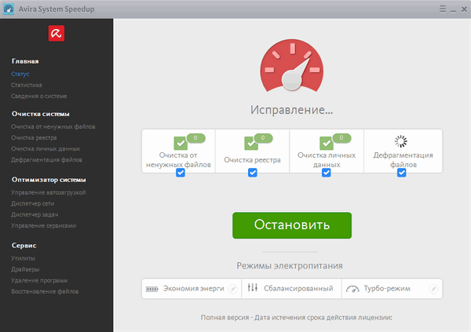471x332 pixels.
Task: Click the Оптимизатор системы sidebar heading
Action: tap(49, 180)
